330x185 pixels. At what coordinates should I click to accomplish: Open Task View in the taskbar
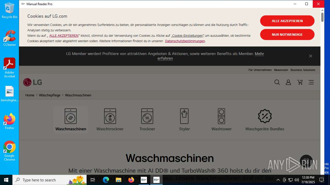[93, 180]
